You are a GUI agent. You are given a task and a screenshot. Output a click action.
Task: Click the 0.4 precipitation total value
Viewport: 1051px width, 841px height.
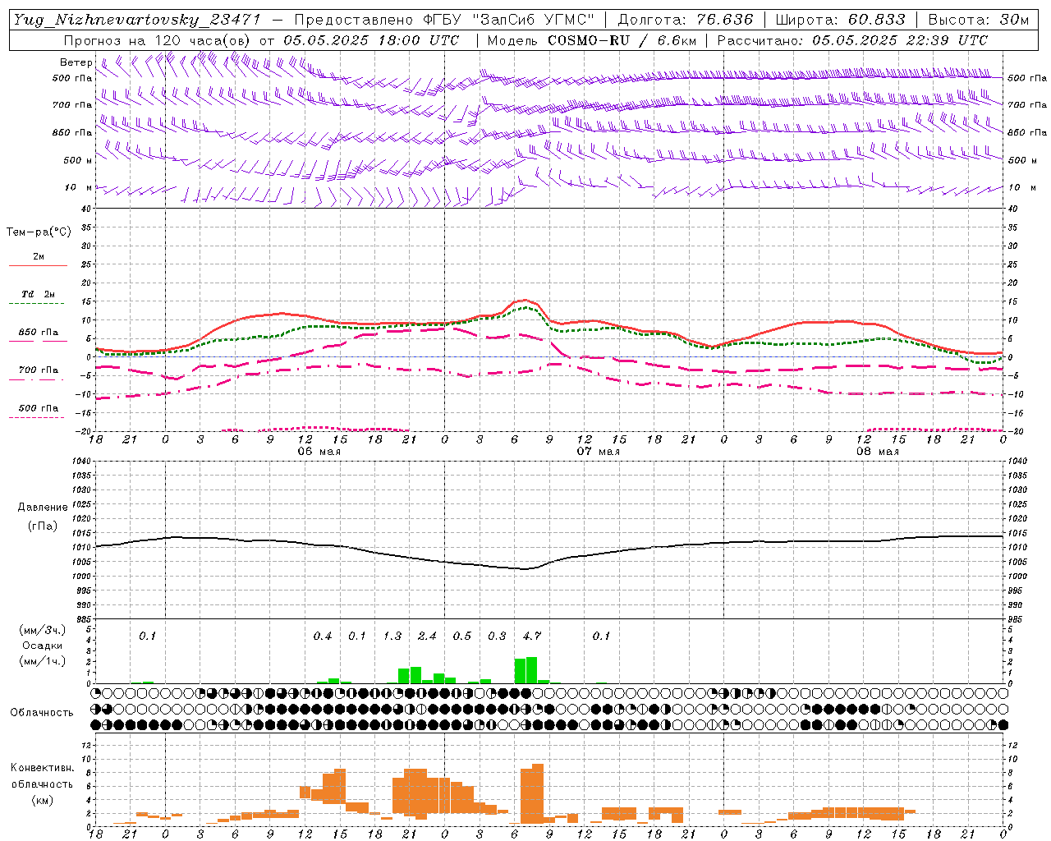pos(323,636)
